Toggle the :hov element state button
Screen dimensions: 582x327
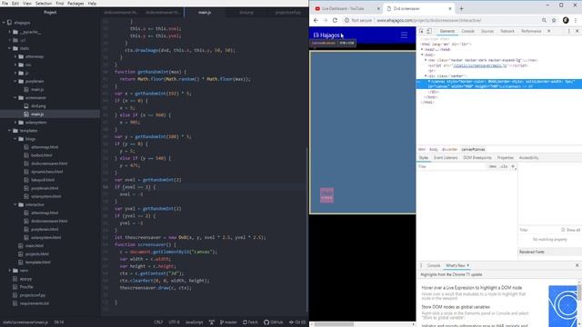point(493,166)
